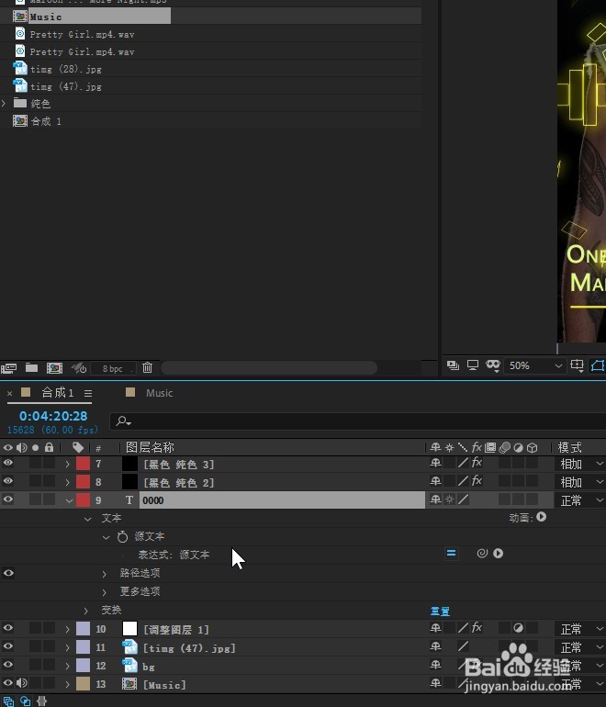The image size is (606, 707).
Task: Hide layer 7 黑色 纯色 3
Action: 8,463
